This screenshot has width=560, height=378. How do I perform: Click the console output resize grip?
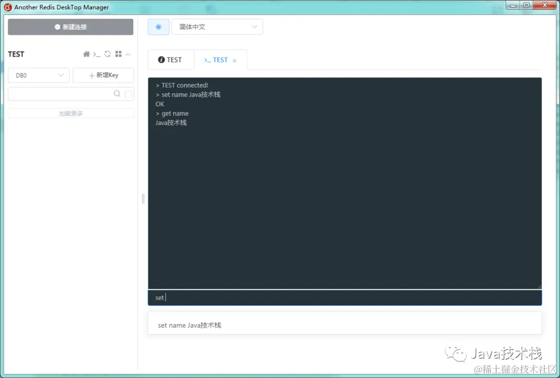539,287
